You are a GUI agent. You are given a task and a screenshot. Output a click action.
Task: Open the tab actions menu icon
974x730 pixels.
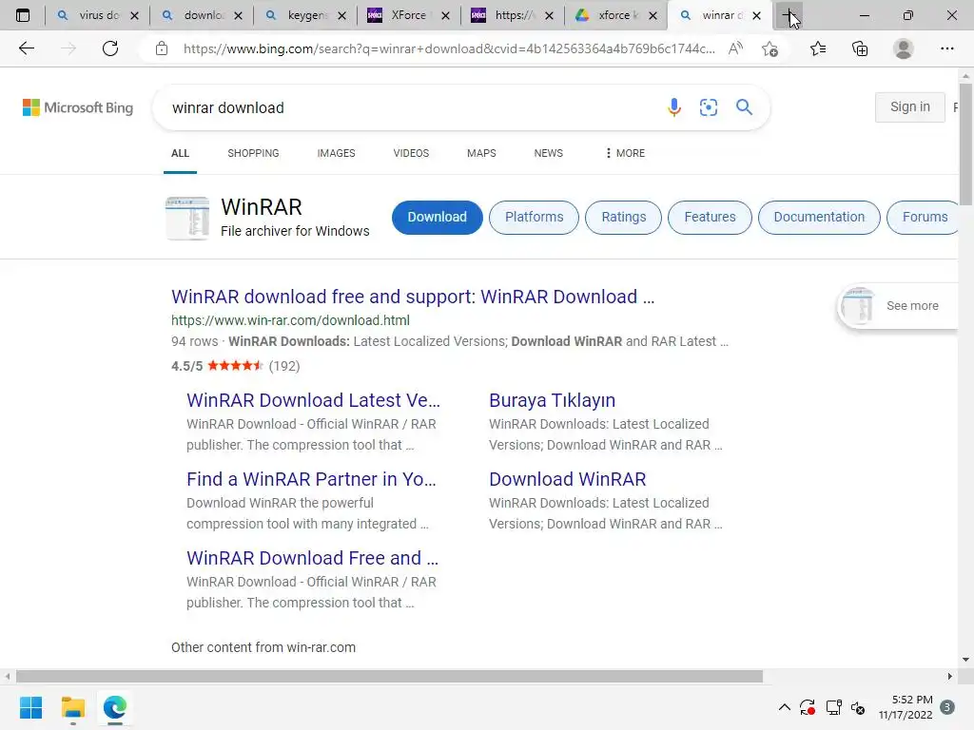click(23, 15)
